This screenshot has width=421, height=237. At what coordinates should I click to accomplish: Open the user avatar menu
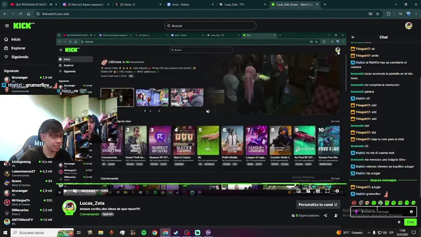pyautogui.click(x=409, y=26)
